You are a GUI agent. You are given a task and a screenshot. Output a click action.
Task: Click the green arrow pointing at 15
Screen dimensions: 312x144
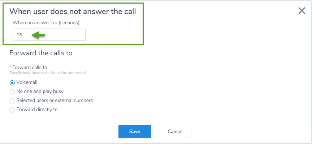click(x=38, y=35)
